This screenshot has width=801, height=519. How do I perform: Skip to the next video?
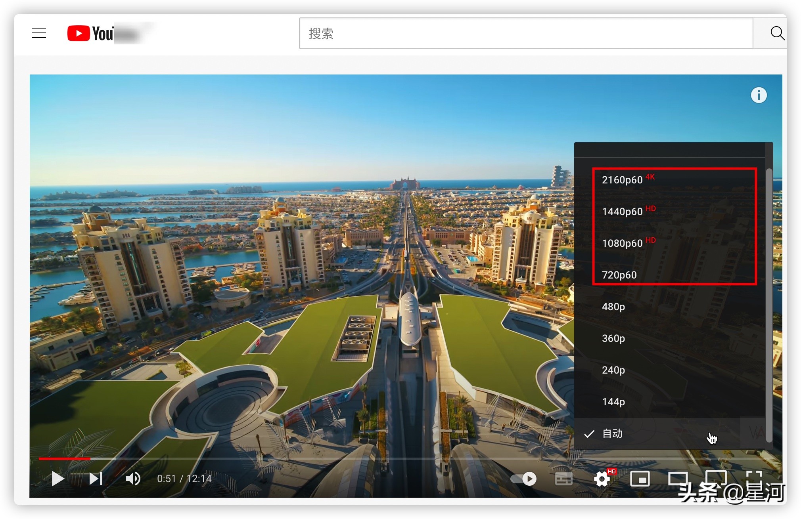(x=96, y=479)
